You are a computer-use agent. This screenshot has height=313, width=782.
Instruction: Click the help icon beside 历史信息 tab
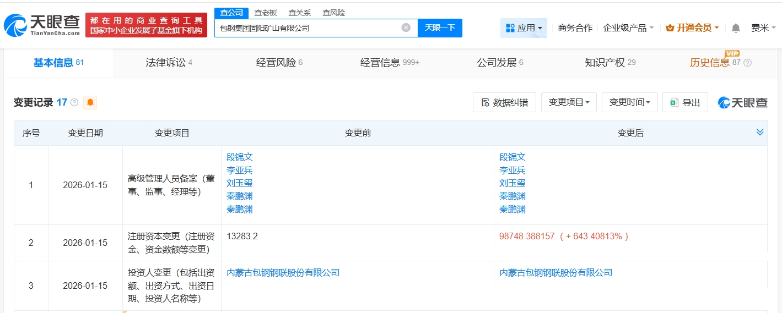[x=747, y=63]
